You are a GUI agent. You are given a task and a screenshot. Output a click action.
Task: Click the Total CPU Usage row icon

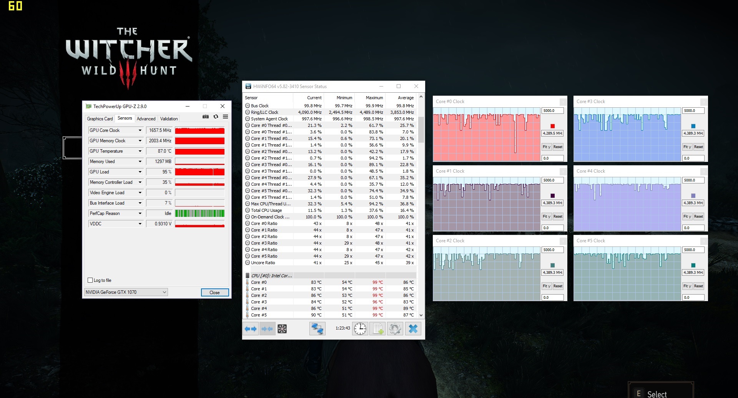248,210
